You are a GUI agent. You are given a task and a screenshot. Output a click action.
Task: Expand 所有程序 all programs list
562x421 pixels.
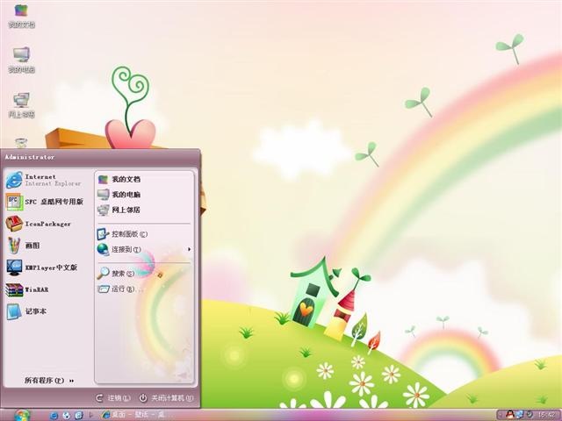click(x=49, y=380)
